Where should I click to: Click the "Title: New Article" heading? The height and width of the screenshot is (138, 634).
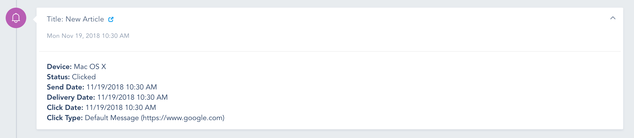75,19
